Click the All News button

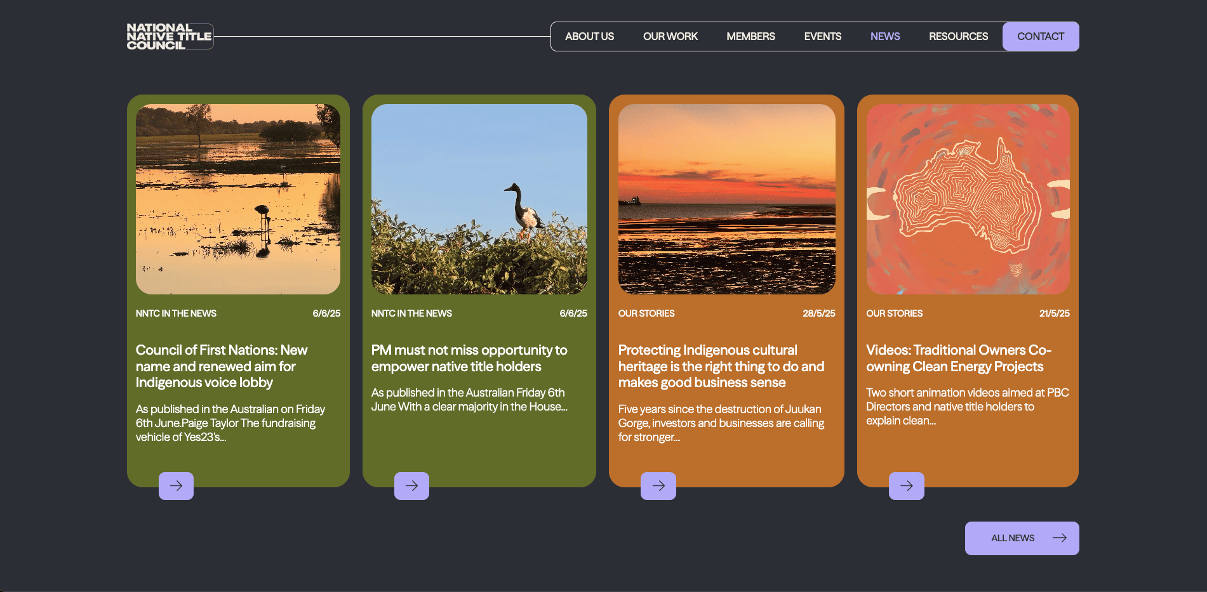click(x=1022, y=538)
